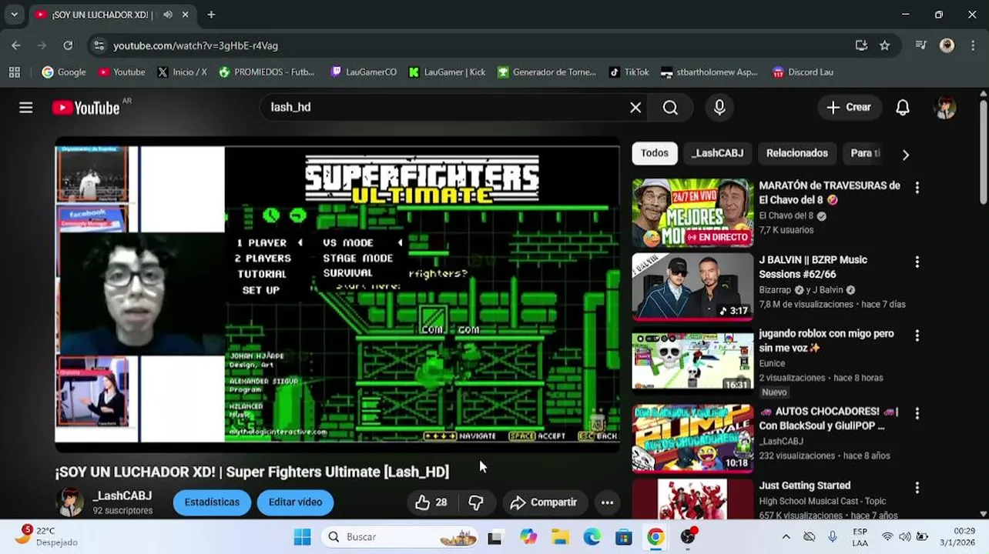Select the Para ti filter chip
The image size is (989, 554).
865,153
